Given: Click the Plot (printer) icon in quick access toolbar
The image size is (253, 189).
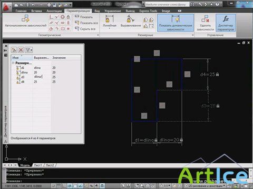Looking at the screenshot, I should click(x=49, y=5).
